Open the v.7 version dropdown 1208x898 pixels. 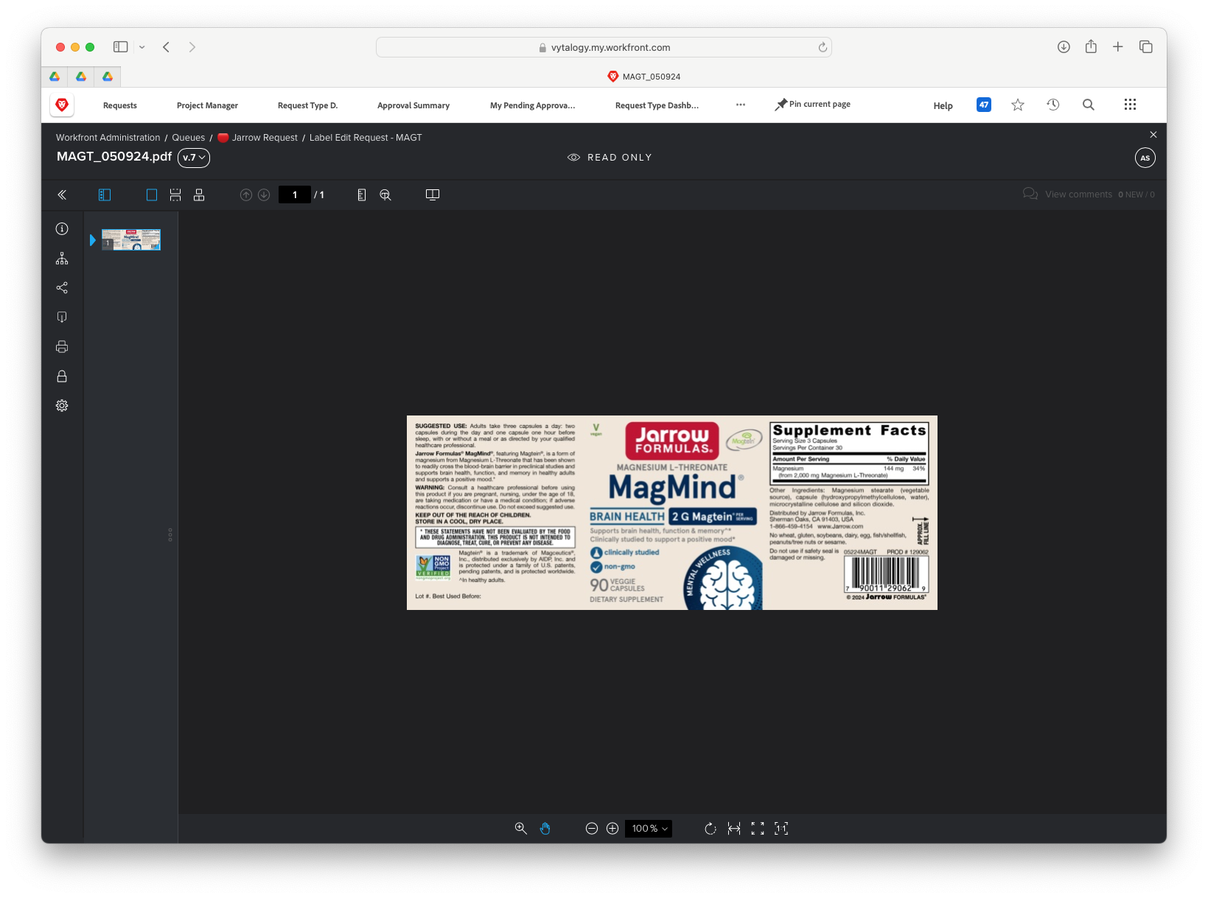(x=194, y=158)
